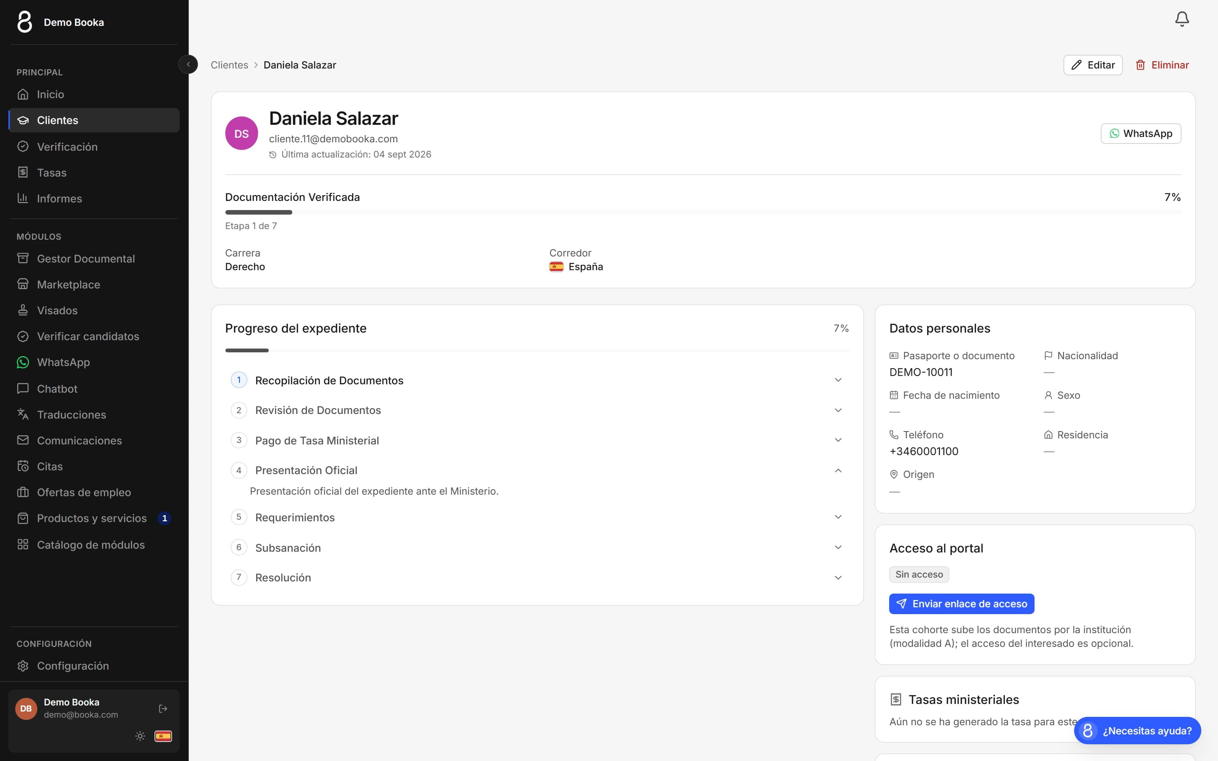Click step number 4 circle
The width and height of the screenshot is (1218, 761).
[x=239, y=470]
